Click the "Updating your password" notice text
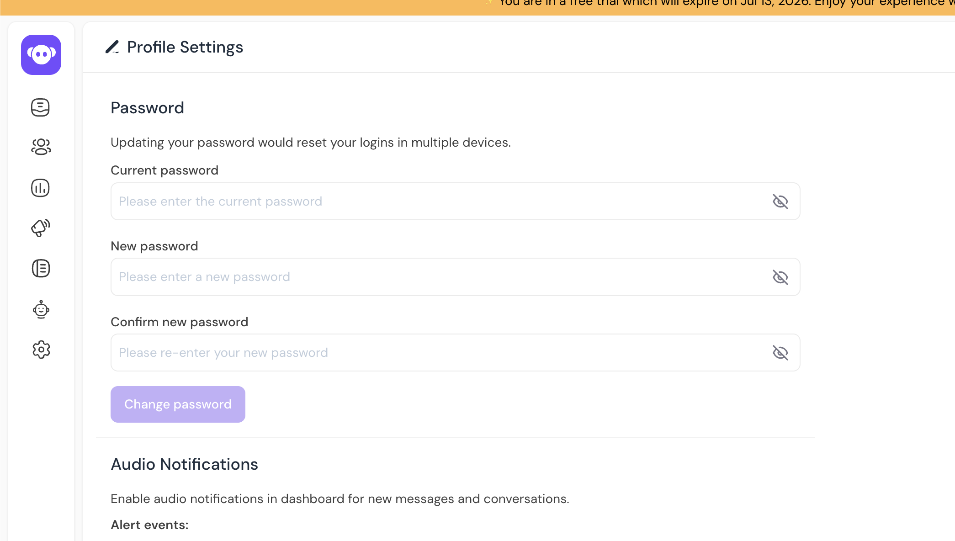 (x=311, y=143)
